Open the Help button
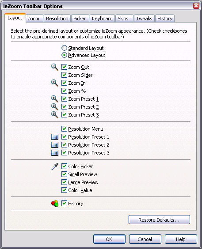Viewport: 202px width, 249px height. (181, 239)
